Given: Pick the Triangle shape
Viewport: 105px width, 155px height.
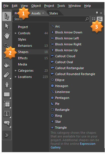Looking at the screenshot, I should point(59,128).
